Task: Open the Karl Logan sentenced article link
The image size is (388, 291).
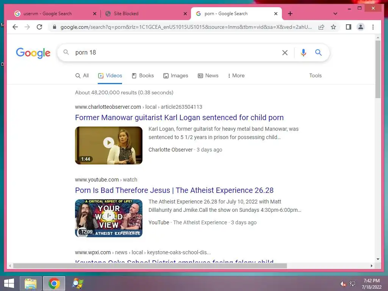Action: click(x=179, y=117)
